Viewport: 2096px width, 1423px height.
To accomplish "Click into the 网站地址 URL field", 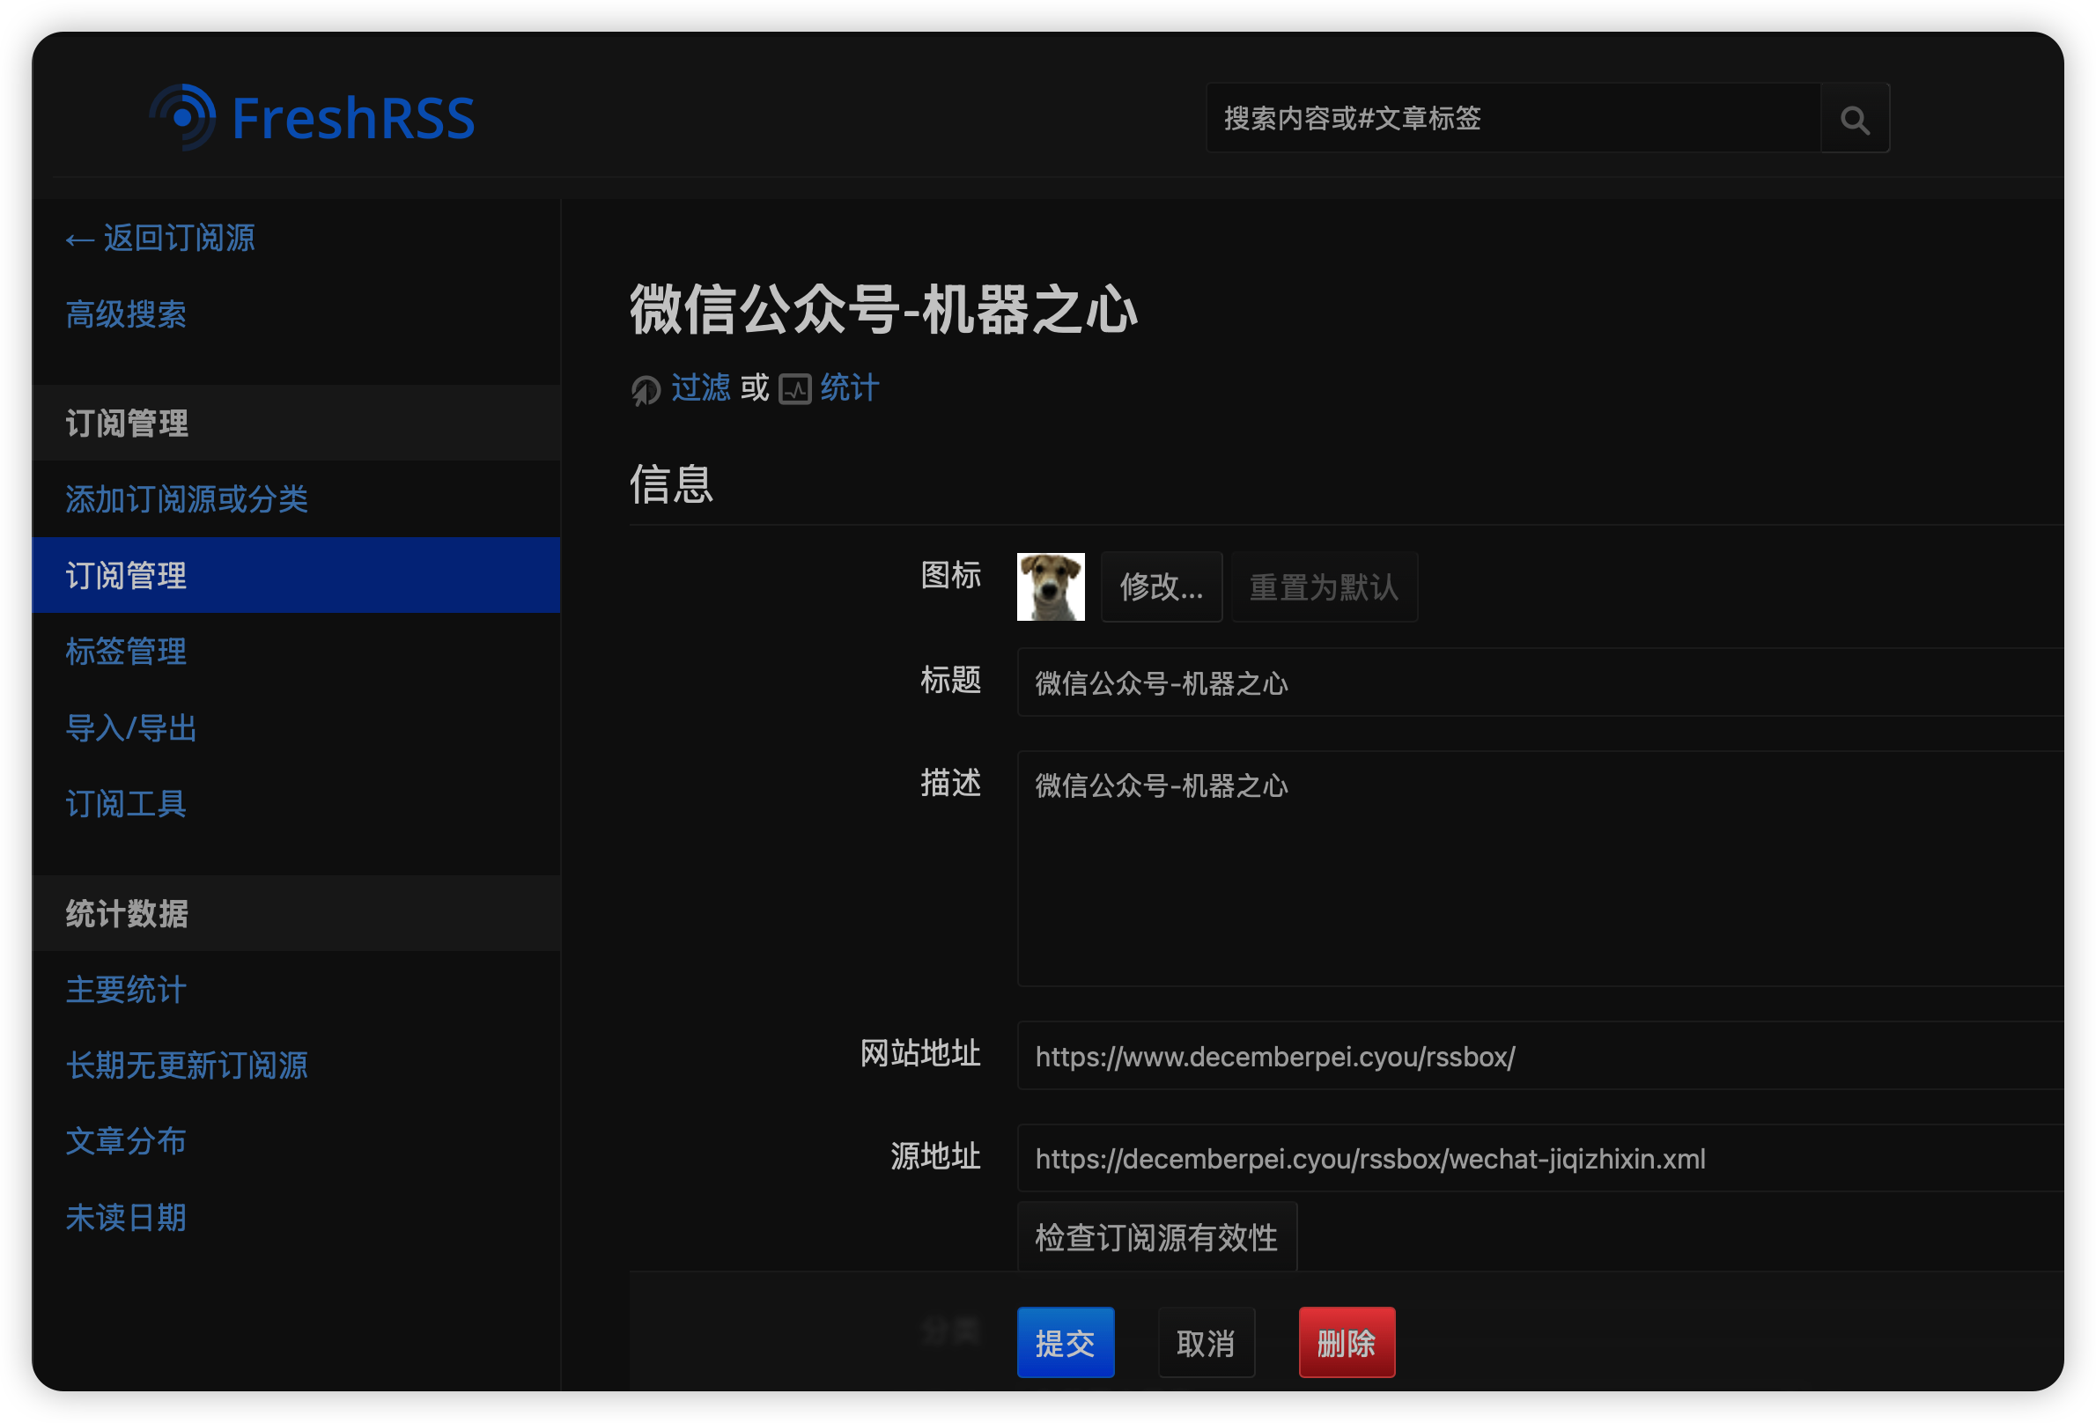I will [x=1540, y=1056].
